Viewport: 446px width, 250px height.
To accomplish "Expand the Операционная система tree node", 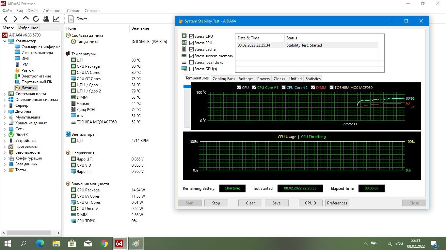I will point(5,100).
